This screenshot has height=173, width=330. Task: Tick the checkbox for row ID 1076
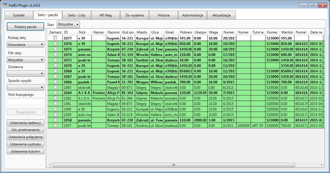55,43
